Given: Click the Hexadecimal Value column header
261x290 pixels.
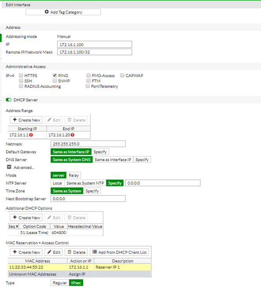Looking at the screenshot, I should tap(85, 226).
